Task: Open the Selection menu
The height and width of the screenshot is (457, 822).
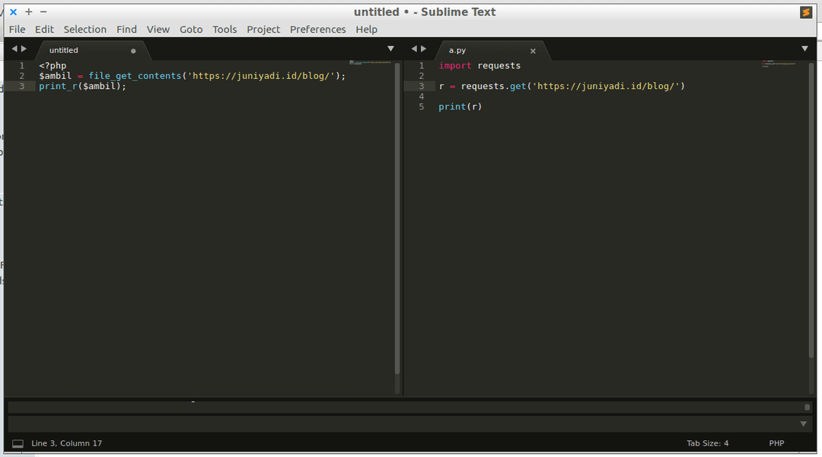Action: 84,30
